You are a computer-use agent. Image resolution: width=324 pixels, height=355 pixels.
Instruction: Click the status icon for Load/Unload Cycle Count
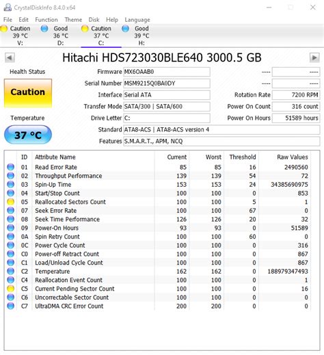pyautogui.click(x=10, y=263)
